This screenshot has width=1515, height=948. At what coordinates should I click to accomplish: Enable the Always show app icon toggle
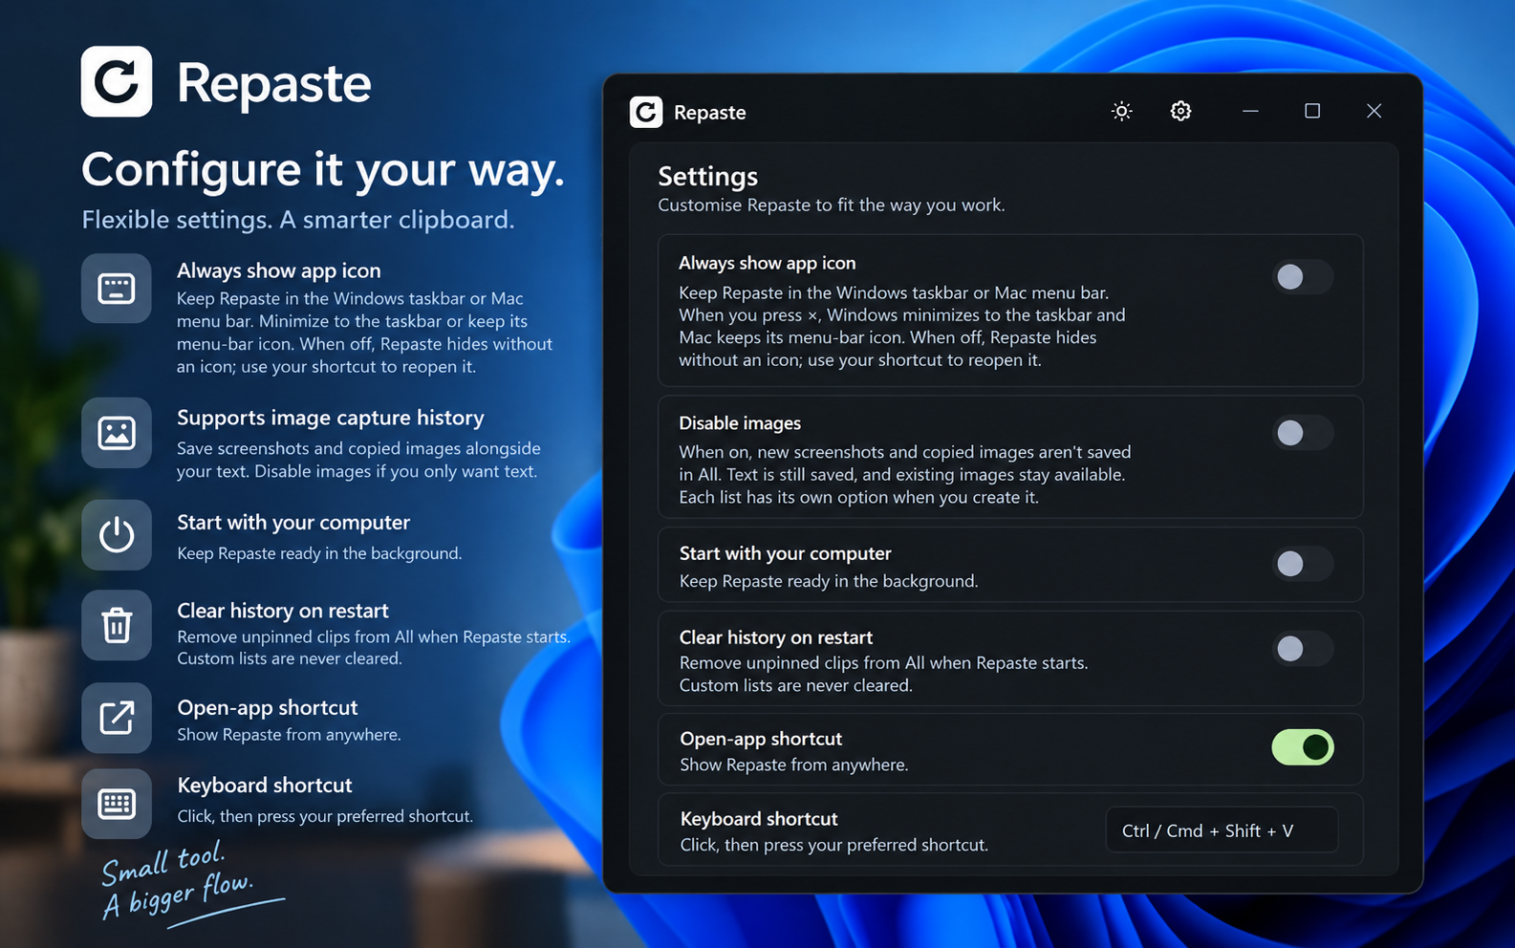tap(1302, 277)
